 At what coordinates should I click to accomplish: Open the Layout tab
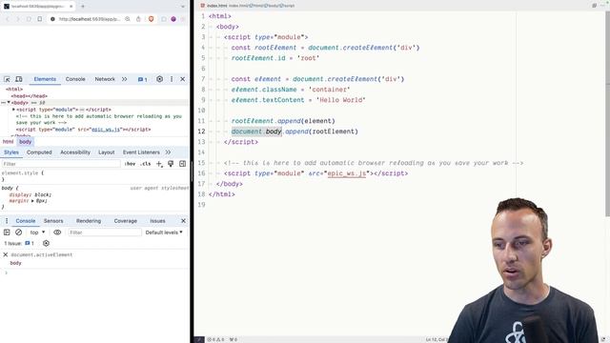(x=106, y=152)
